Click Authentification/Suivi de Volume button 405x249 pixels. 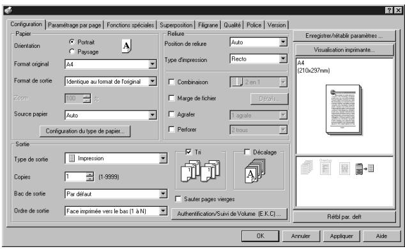229,214
